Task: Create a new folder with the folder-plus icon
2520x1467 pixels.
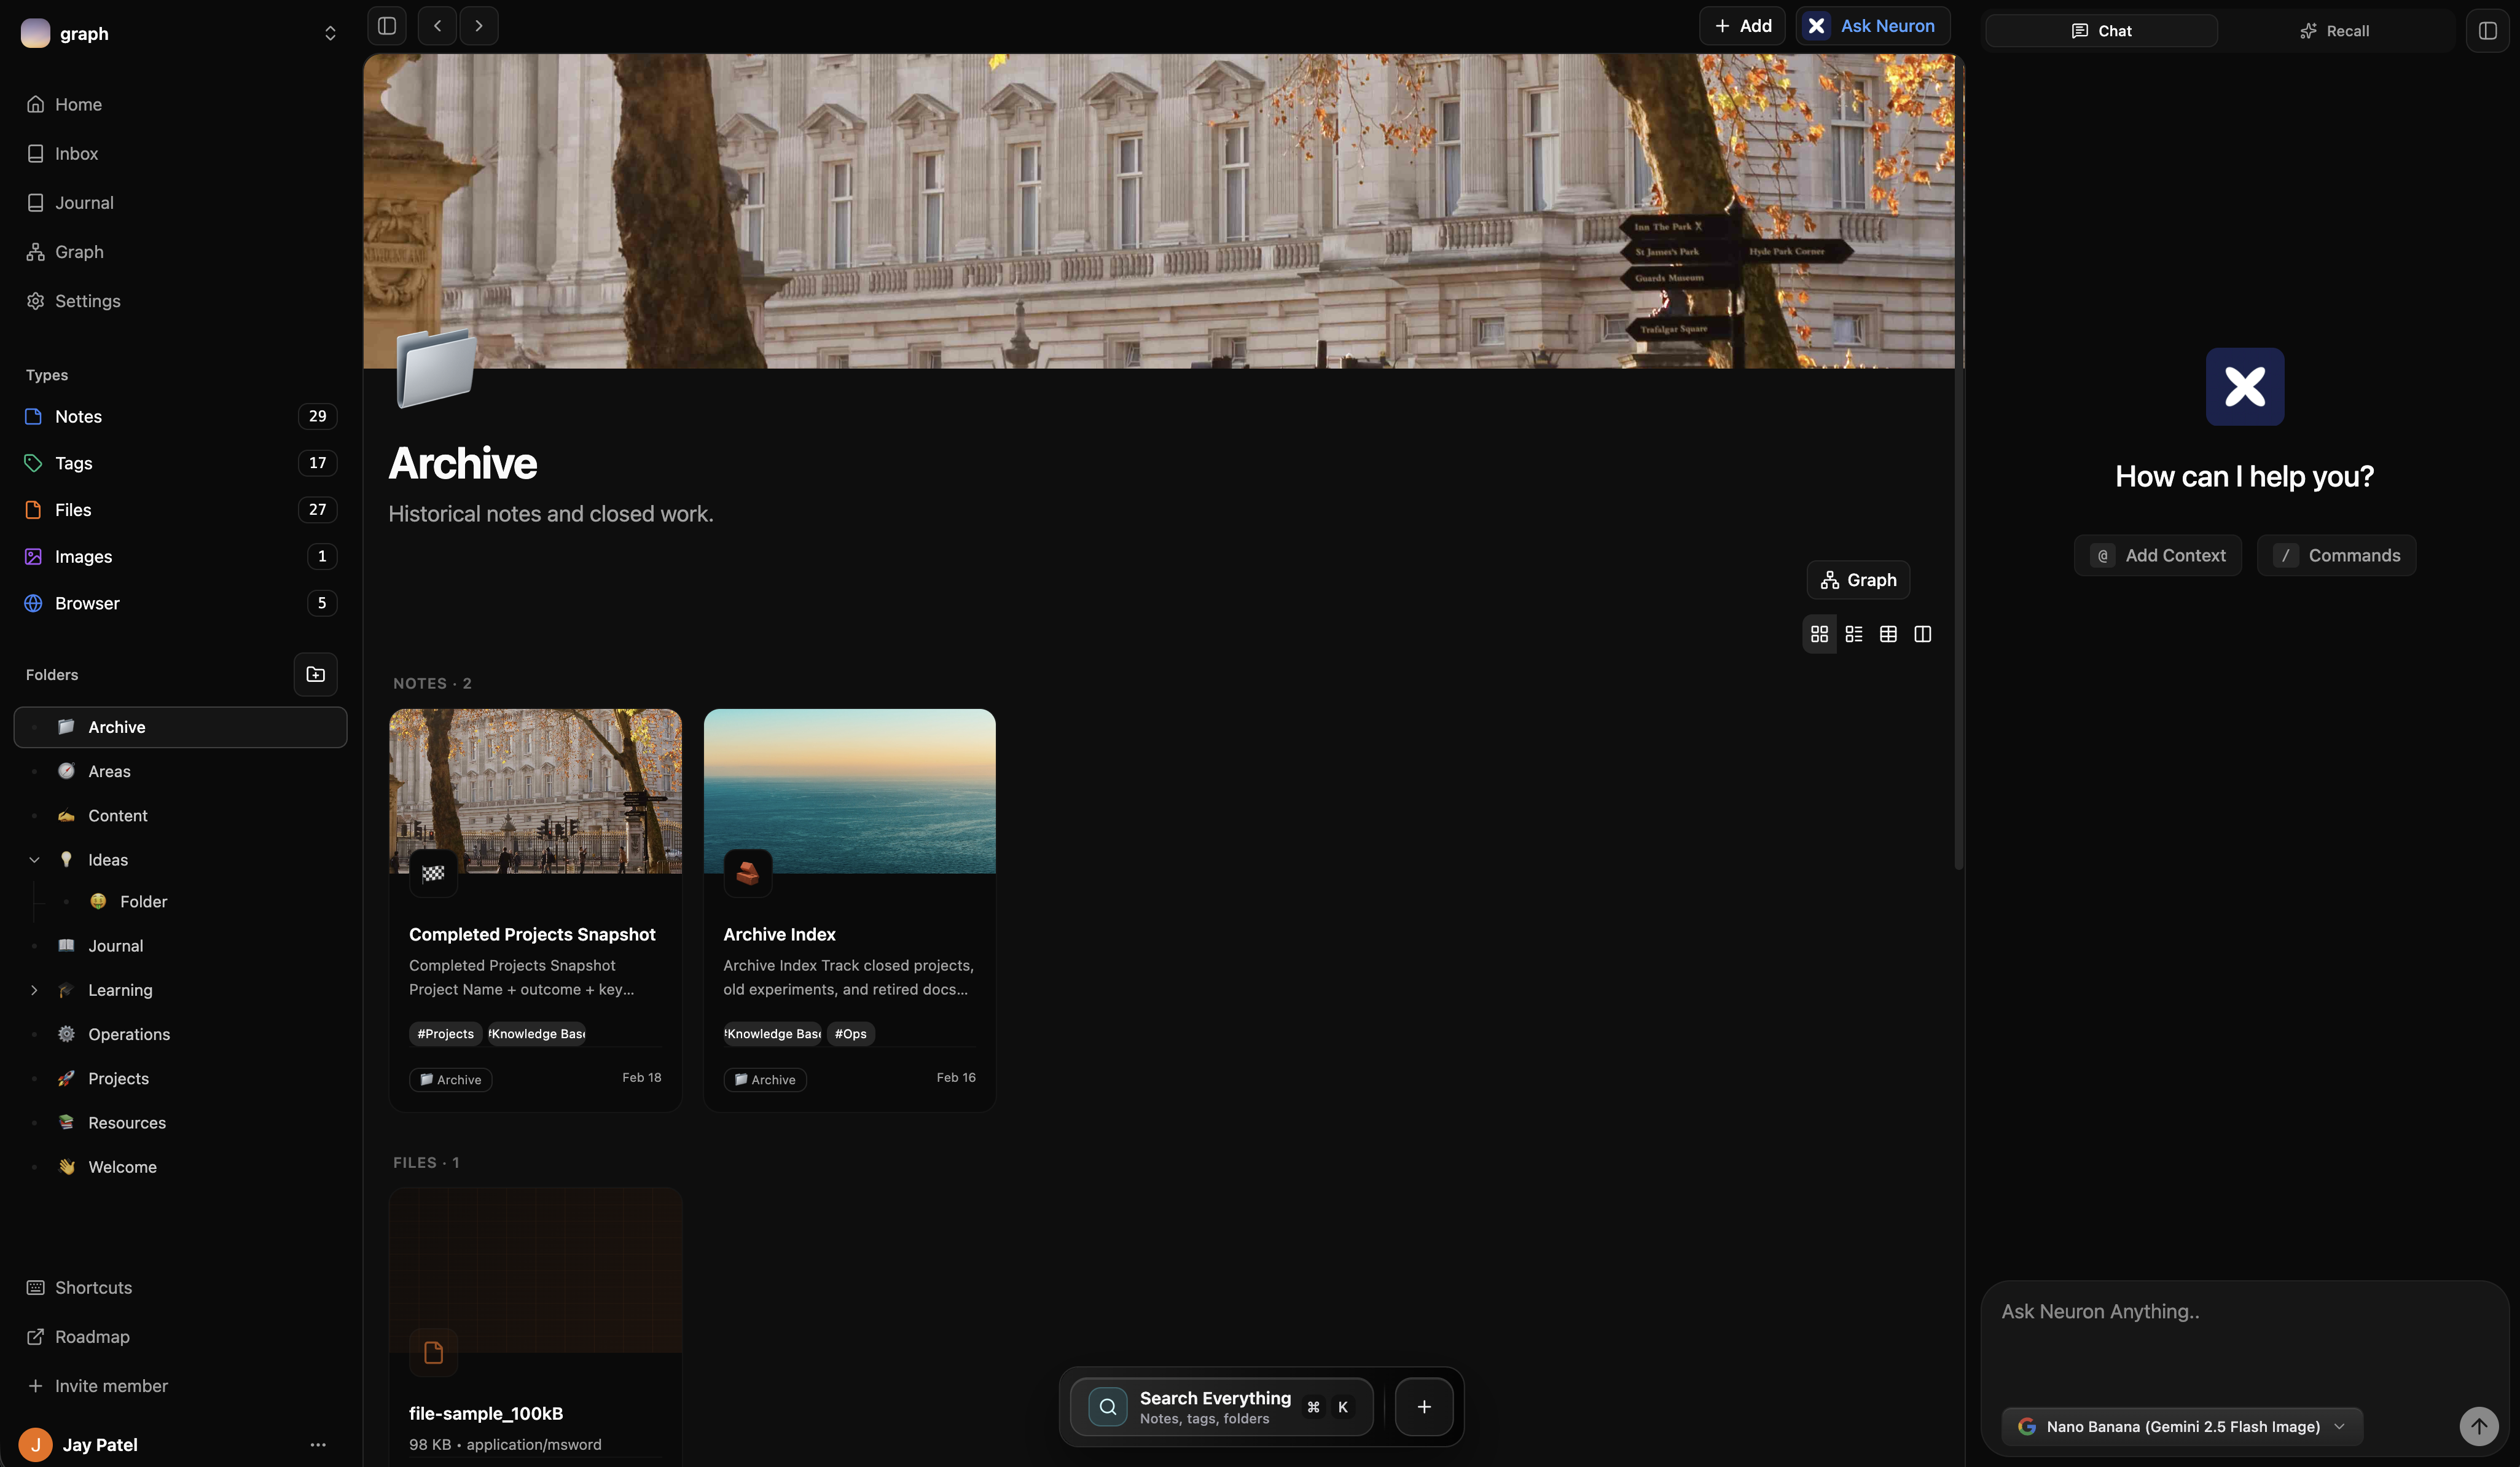Action: coord(315,674)
